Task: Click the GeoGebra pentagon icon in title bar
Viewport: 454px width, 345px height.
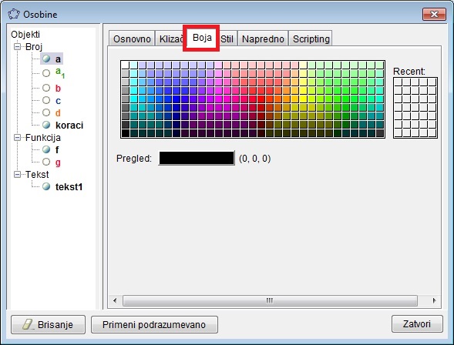Action: pyautogui.click(x=14, y=14)
